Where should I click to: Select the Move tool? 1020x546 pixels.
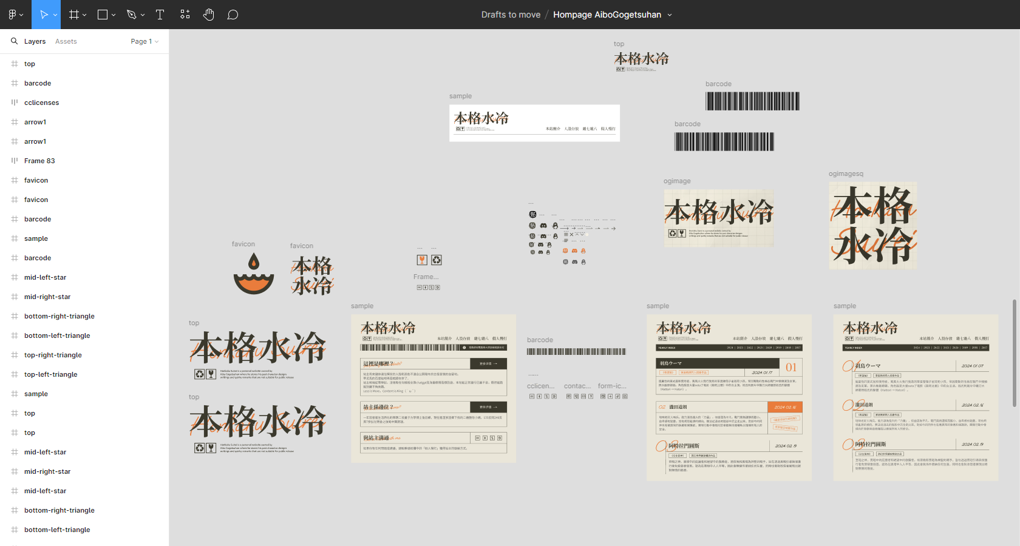tap(44, 15)
